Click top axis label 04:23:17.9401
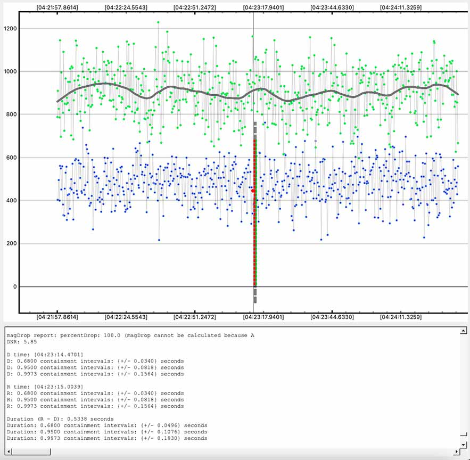470x460 pixels. pos(263,7)
